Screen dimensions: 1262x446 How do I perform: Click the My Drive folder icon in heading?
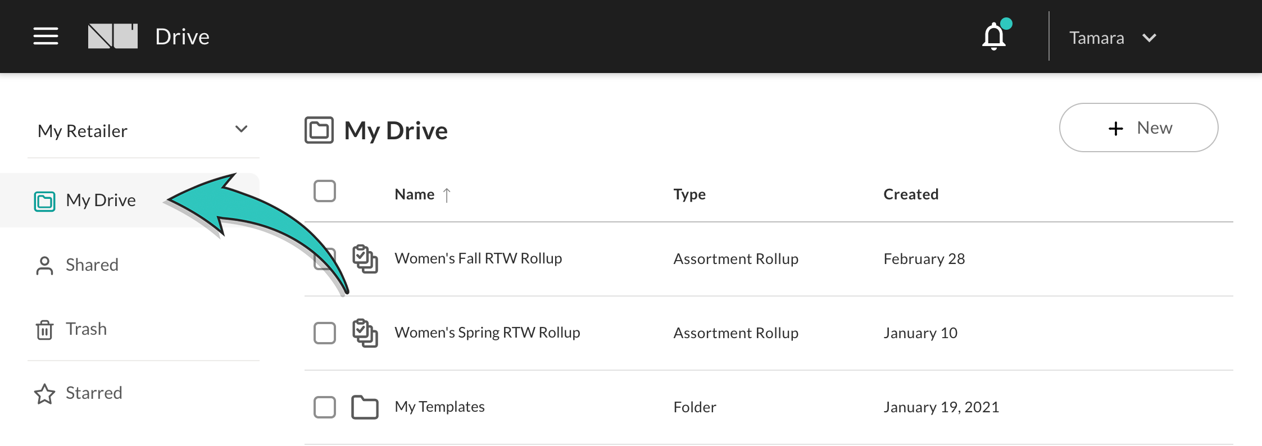pos(319,130)
